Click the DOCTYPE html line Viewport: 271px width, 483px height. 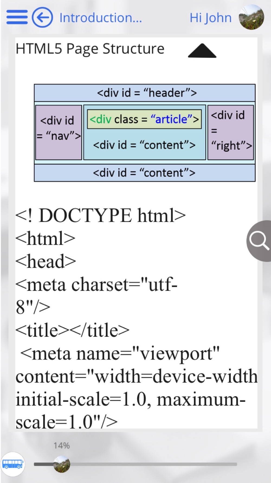tap(101, 215)
